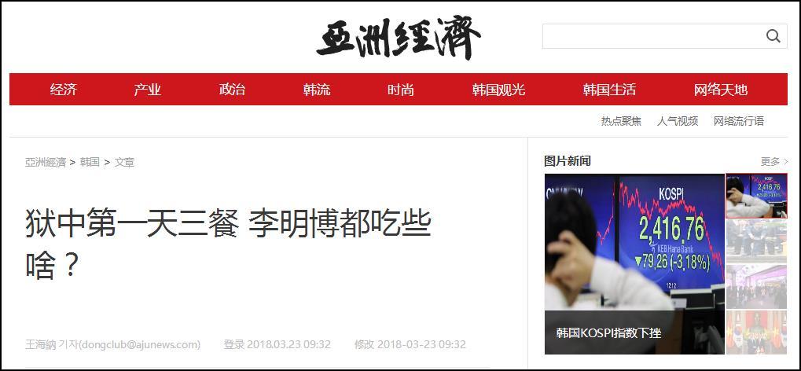Open the 韩流 section
This screenshot has height=371, width=801.
point(316,90)
